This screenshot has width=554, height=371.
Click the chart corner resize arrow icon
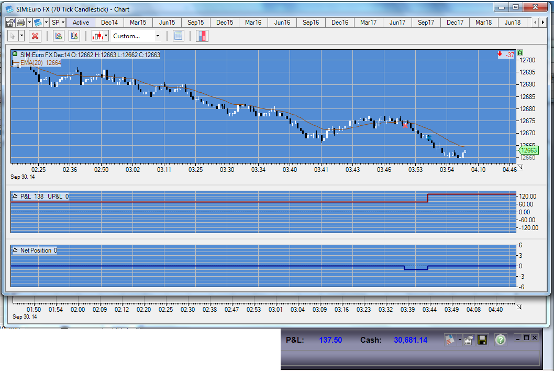click(x=520, y=167)
